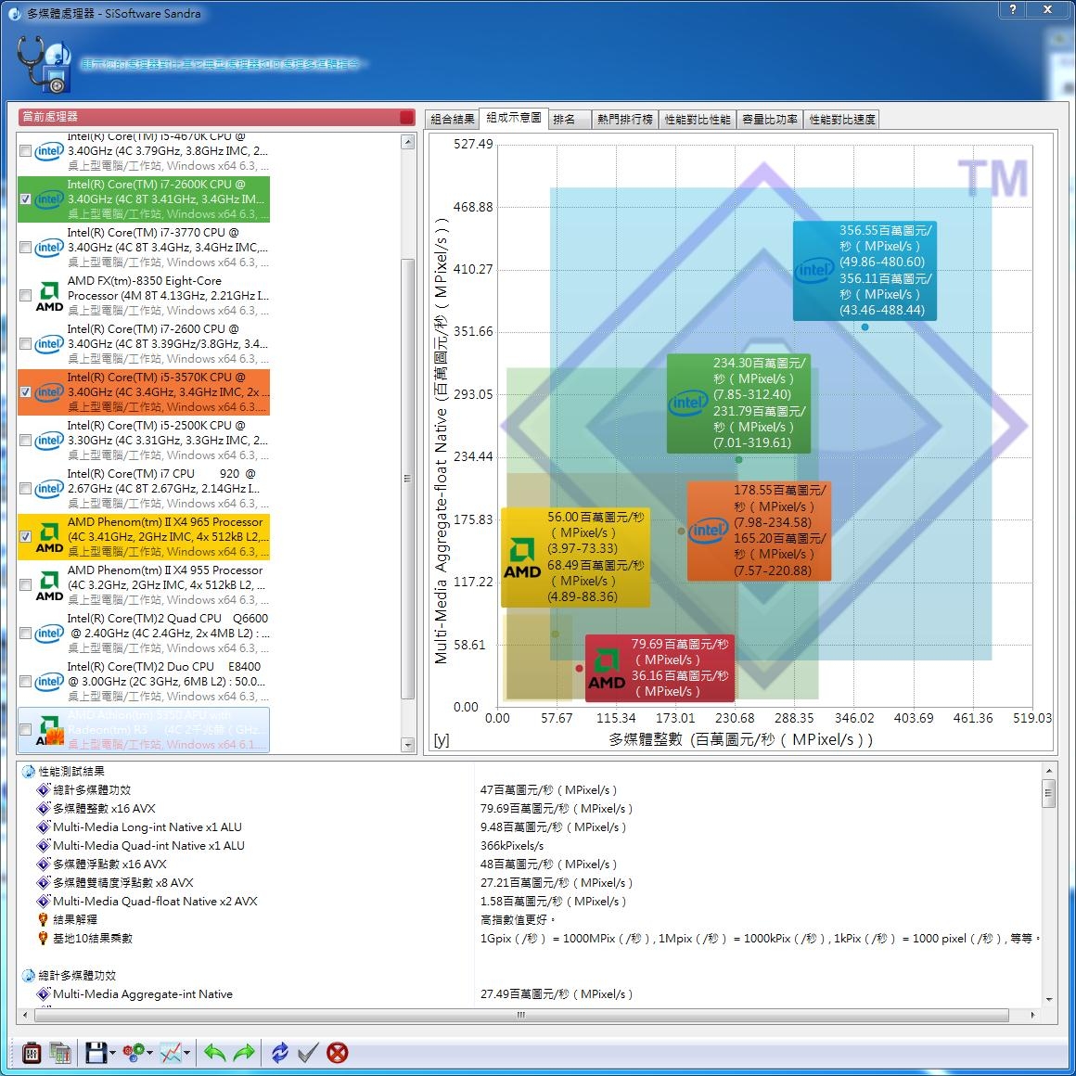The width and height of the screenshot is (1076, 1076).
Task: Tick the Core i7-2600 checkbox
Action: pyautogui.click(x=25, y=344)
